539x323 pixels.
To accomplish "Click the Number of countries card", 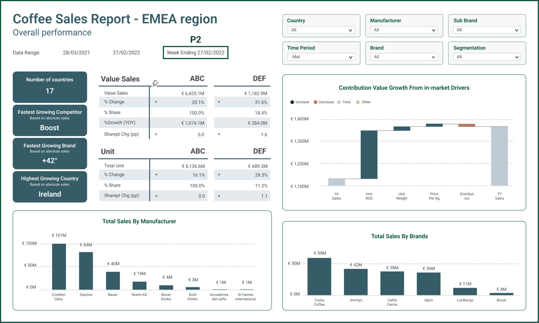I will click(x=49, y=87).
